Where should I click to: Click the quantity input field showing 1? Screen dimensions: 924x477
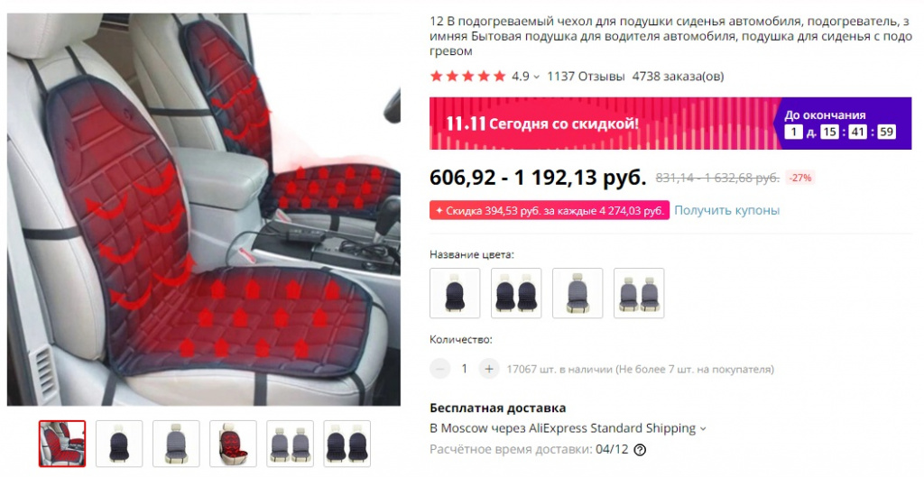click(465, 369)
